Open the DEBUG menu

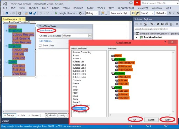(56, 9)
